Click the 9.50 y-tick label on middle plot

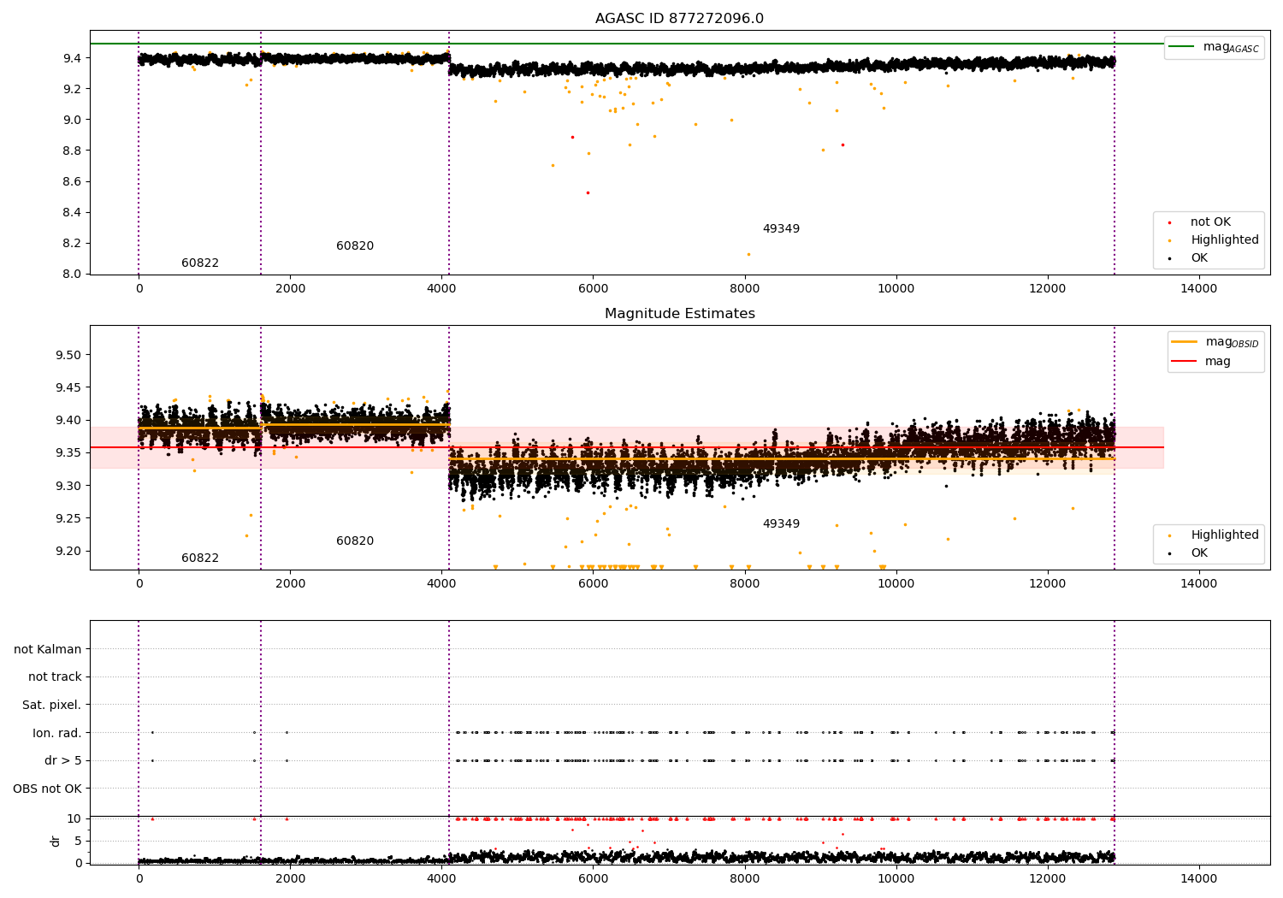coord(68,355)
